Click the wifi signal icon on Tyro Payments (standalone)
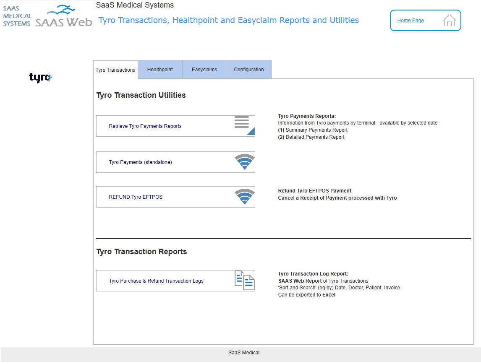This screenshot has height=364, width=481. tap(245, 162)
